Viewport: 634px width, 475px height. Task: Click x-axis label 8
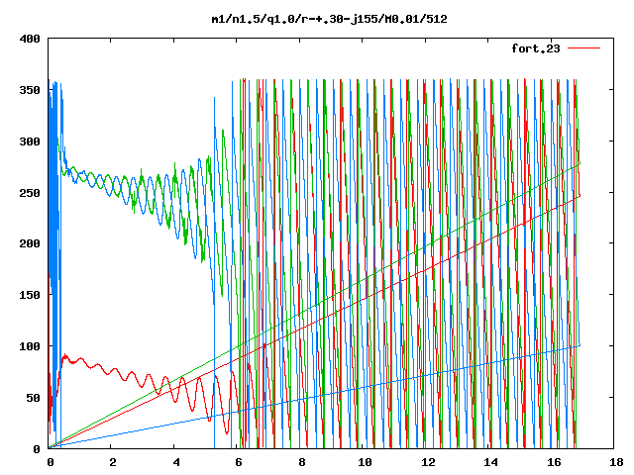pyautogui.click(x=301, y=462)
